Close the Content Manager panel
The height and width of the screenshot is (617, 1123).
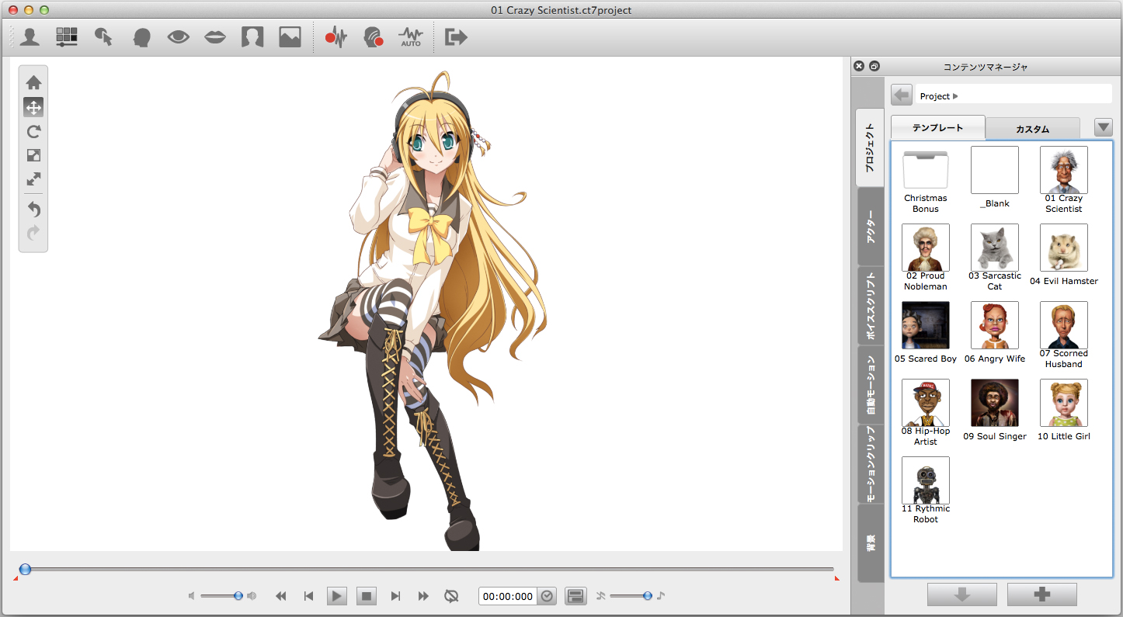point(859,66)
